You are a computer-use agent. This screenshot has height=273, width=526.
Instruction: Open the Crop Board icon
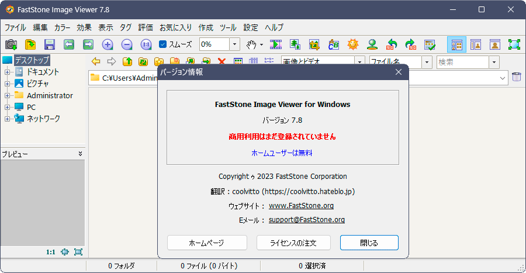(314, 44)
